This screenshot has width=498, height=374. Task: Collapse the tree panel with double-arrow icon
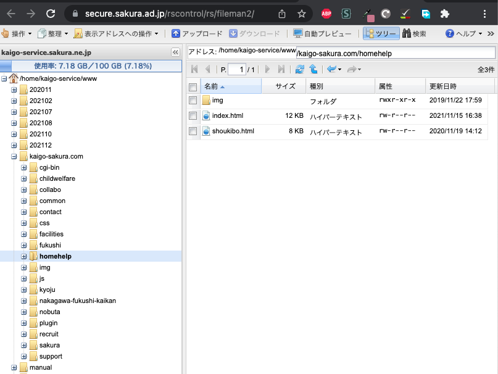coord(175,53)
